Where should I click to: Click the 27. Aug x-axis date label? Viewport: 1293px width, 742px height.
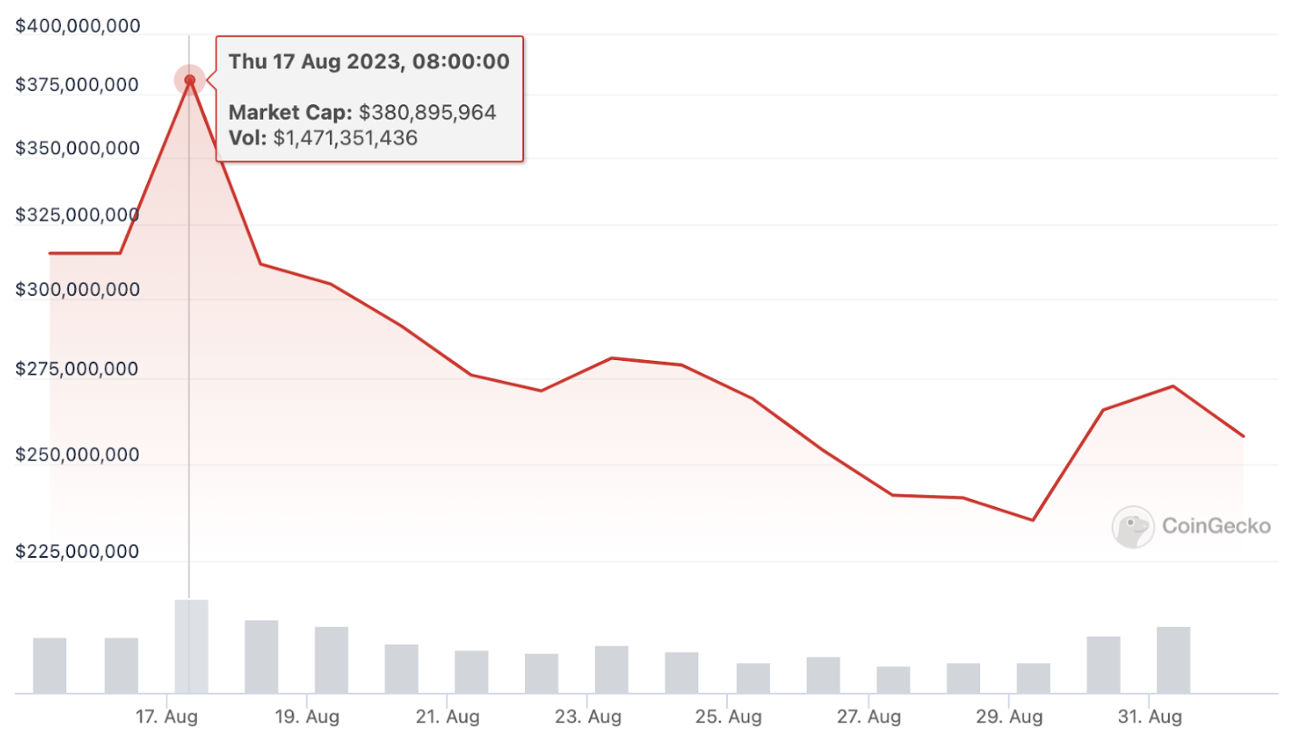(869, 718)
